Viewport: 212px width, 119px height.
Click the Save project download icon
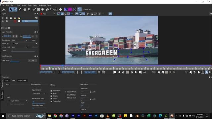4,9
